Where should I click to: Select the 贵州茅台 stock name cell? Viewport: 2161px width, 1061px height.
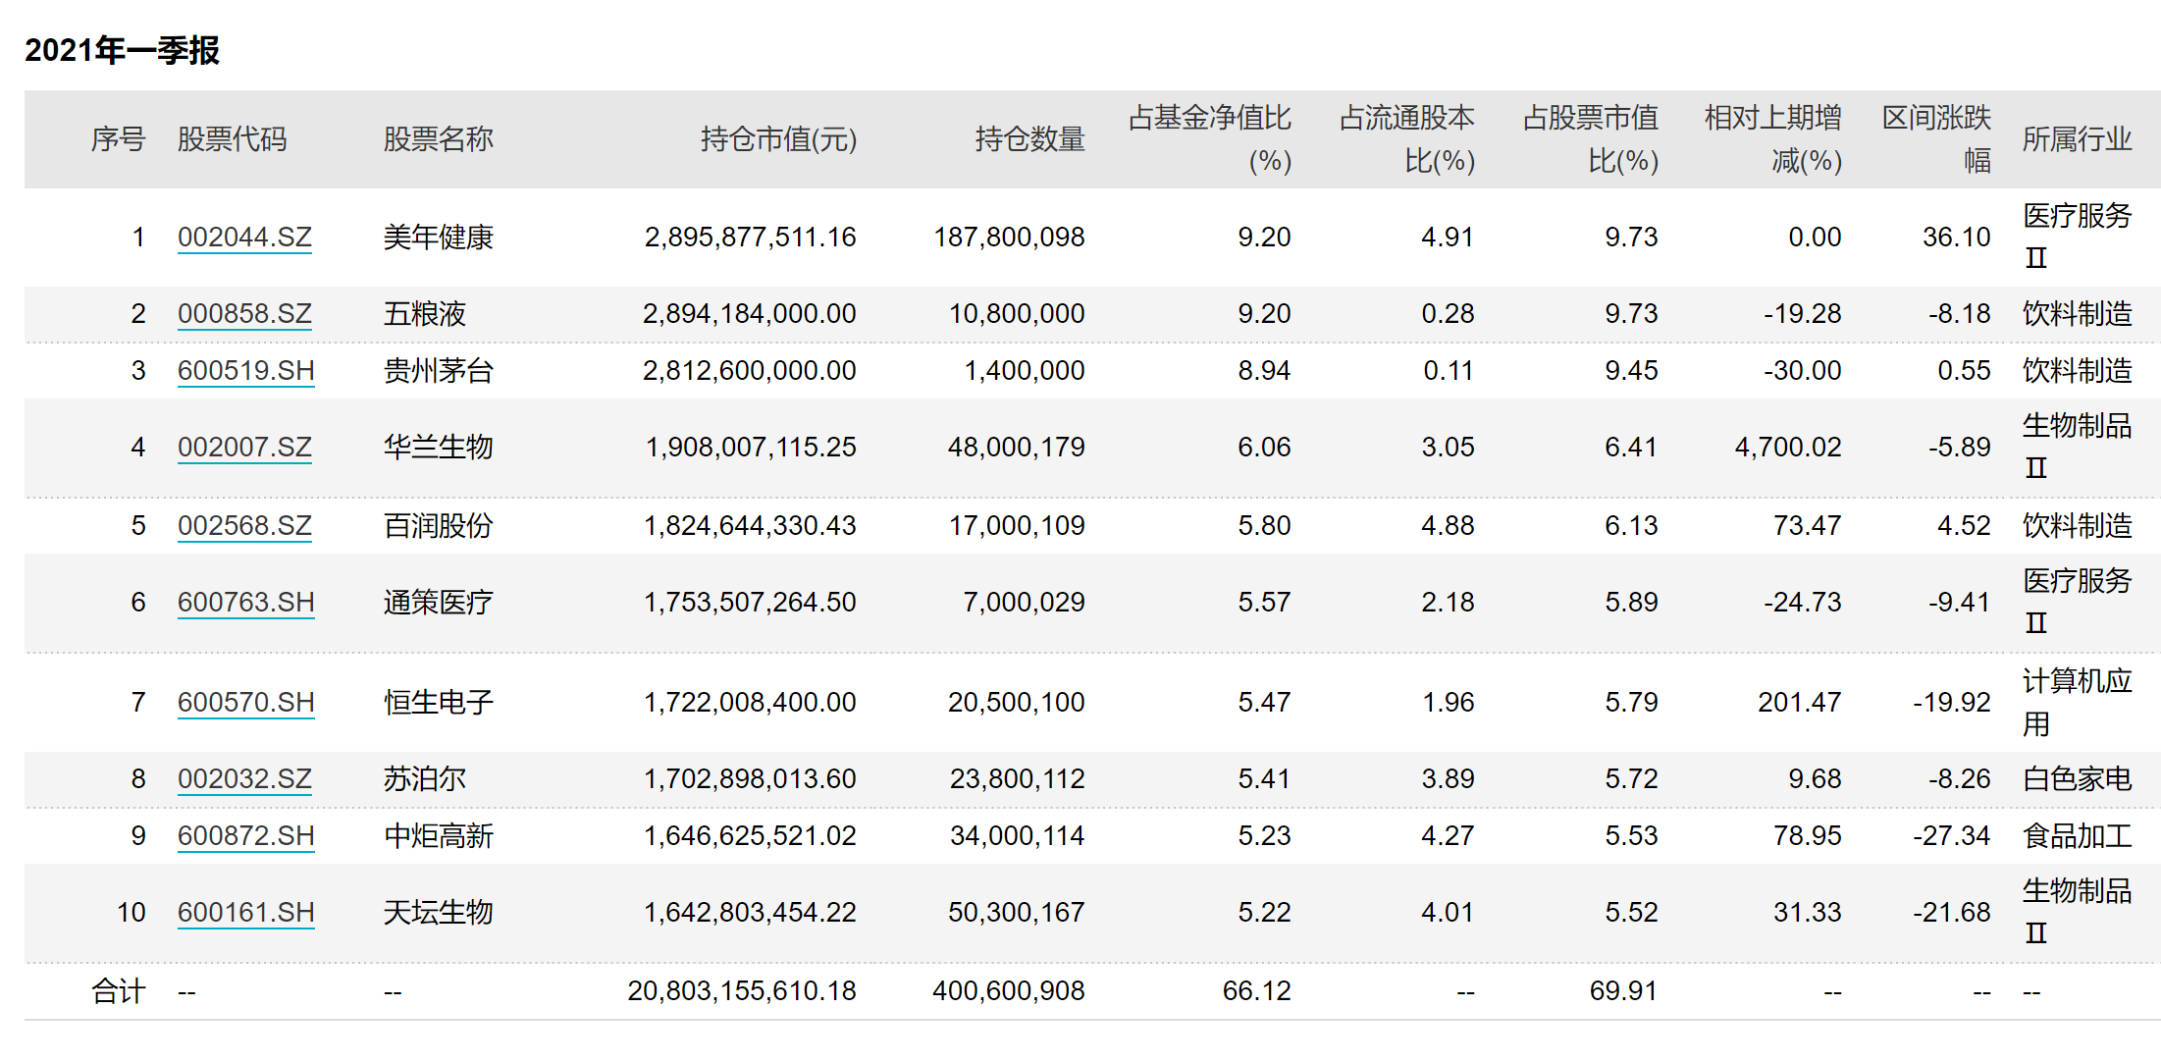tap(438, 371)
